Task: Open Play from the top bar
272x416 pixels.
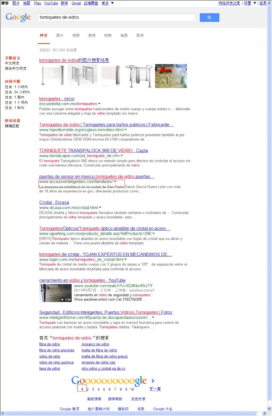Action: [x=37, y=3]
